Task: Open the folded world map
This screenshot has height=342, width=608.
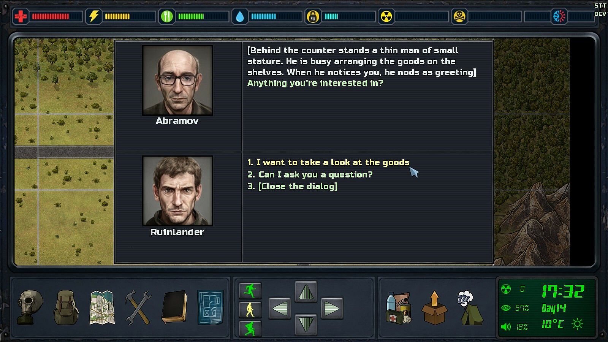Action: coord(102,307)
